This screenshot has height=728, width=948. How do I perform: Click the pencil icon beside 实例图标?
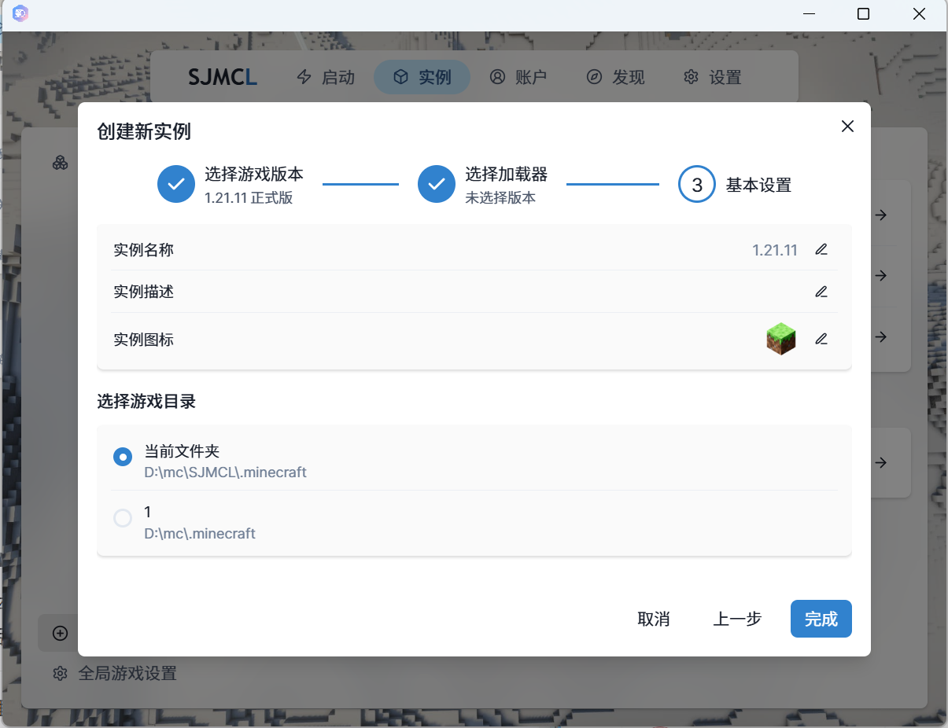[x=821, y=339]
